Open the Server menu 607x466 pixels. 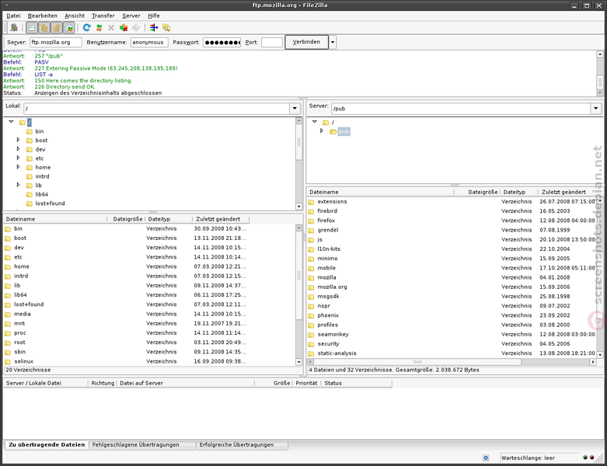click(131, 16)
